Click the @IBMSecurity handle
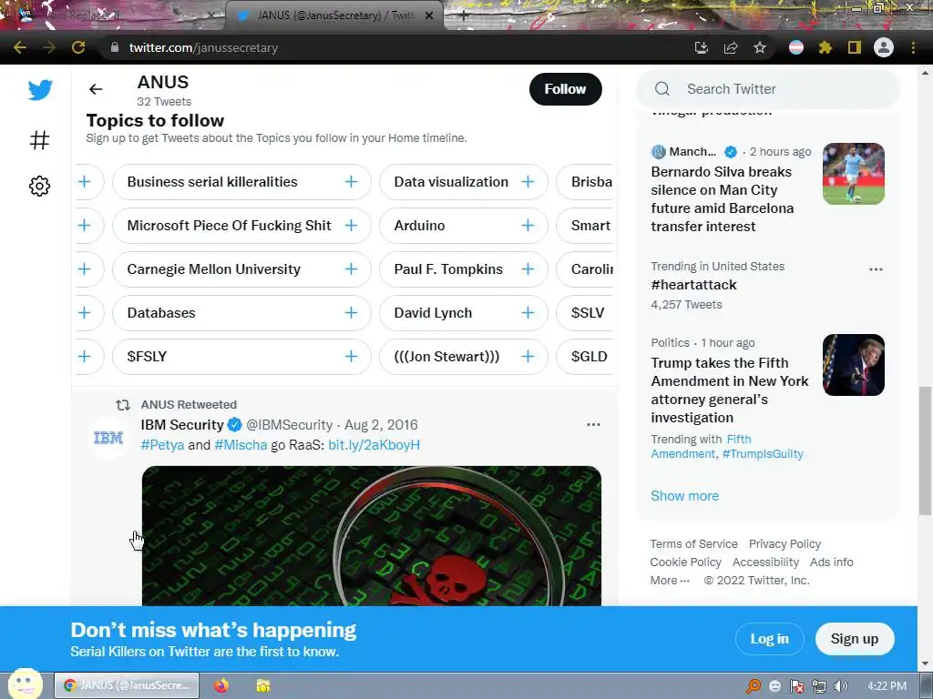This screenshot has width=933, height=699. [x=289, y=424]
